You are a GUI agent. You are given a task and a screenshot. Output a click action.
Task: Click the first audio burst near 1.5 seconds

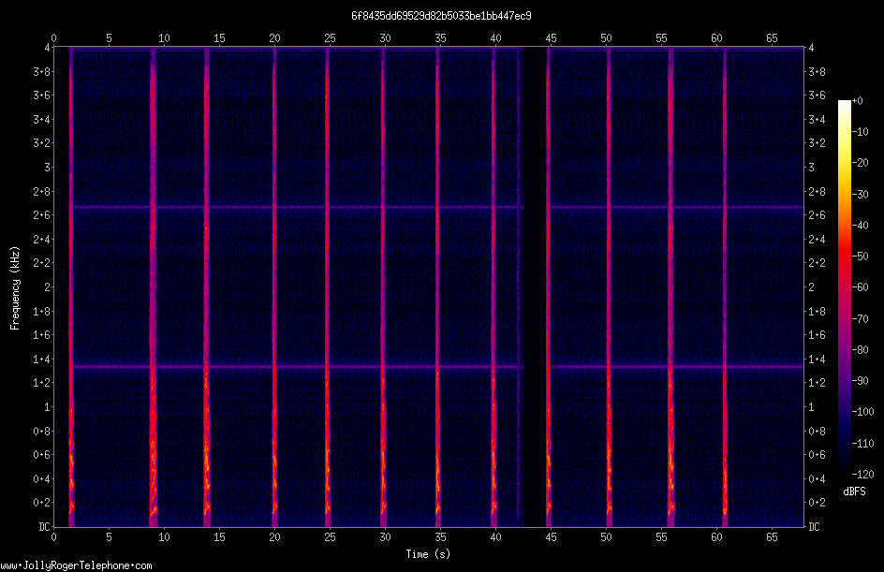71,287
